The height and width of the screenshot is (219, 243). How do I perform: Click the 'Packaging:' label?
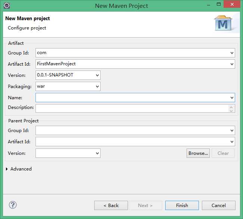click(x=20, y=87)
